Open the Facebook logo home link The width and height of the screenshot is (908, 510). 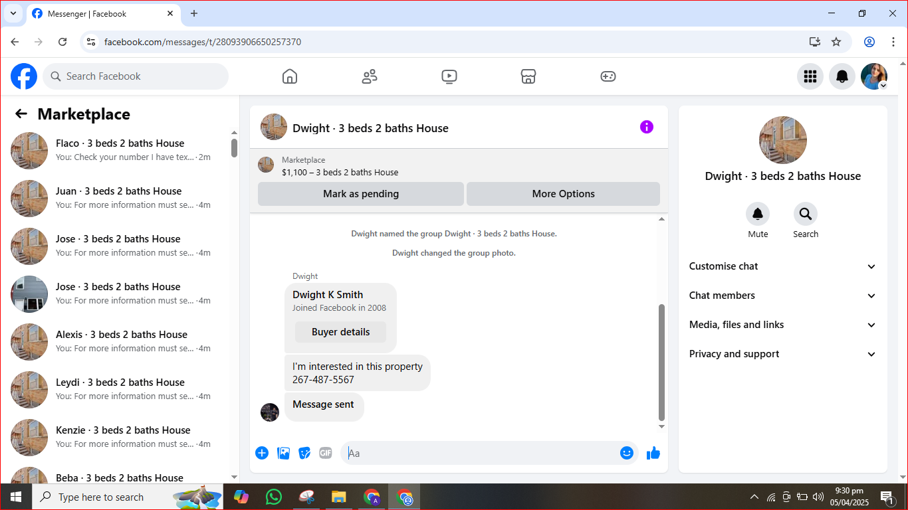tap(24, 76)
